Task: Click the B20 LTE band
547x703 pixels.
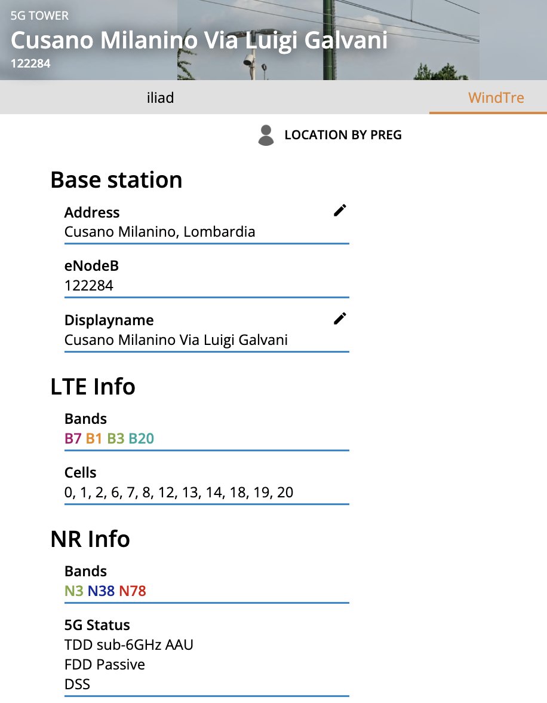Action: pyautogui.click(x=141, y=438)
